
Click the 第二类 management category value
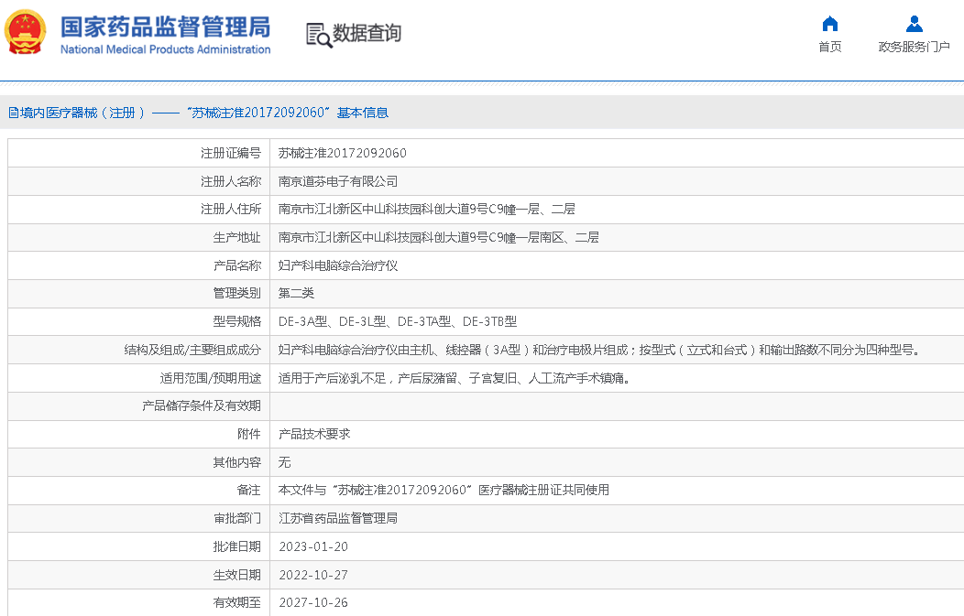pos(296,293)
